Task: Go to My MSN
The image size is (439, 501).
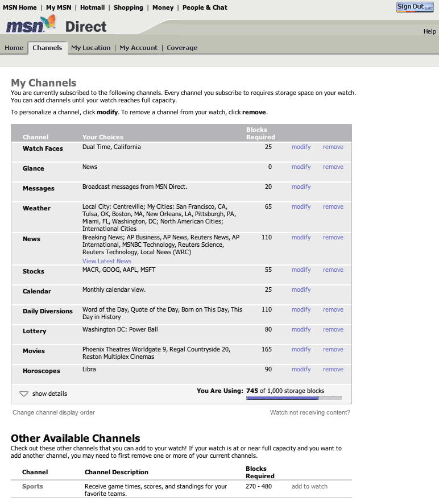Action: [x=59, y=7]
